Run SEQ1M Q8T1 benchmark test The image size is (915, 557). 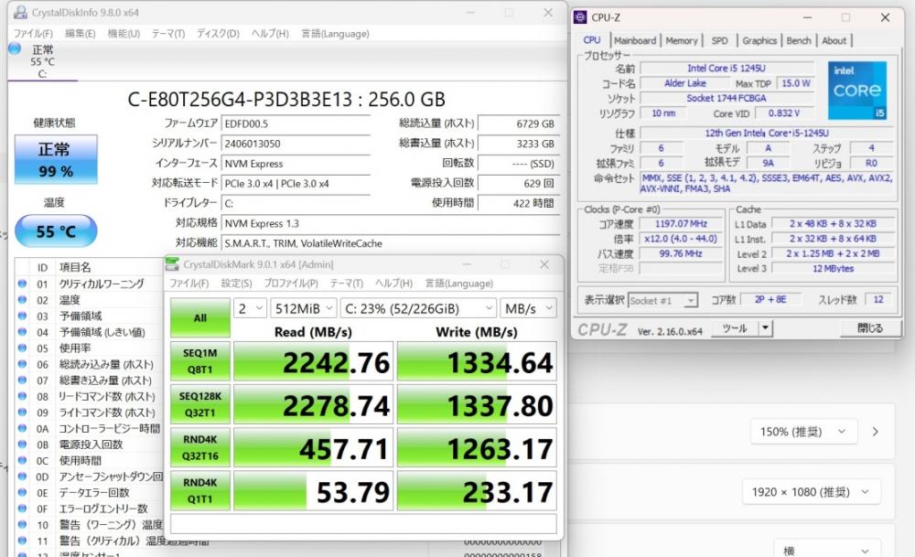pyautogui.click(x=200, y=361)
